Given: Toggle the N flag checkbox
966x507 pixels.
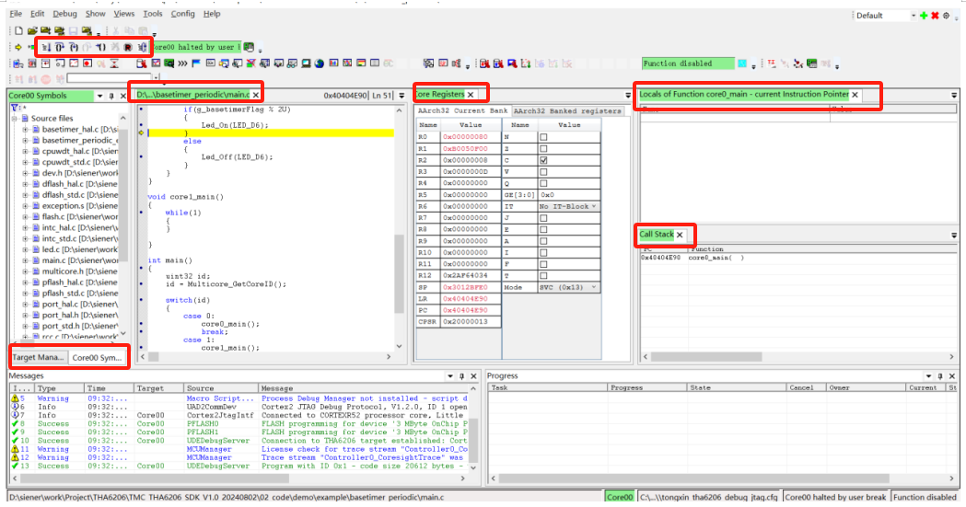Looking at the screenshot, I should click(x=543, y=137).
